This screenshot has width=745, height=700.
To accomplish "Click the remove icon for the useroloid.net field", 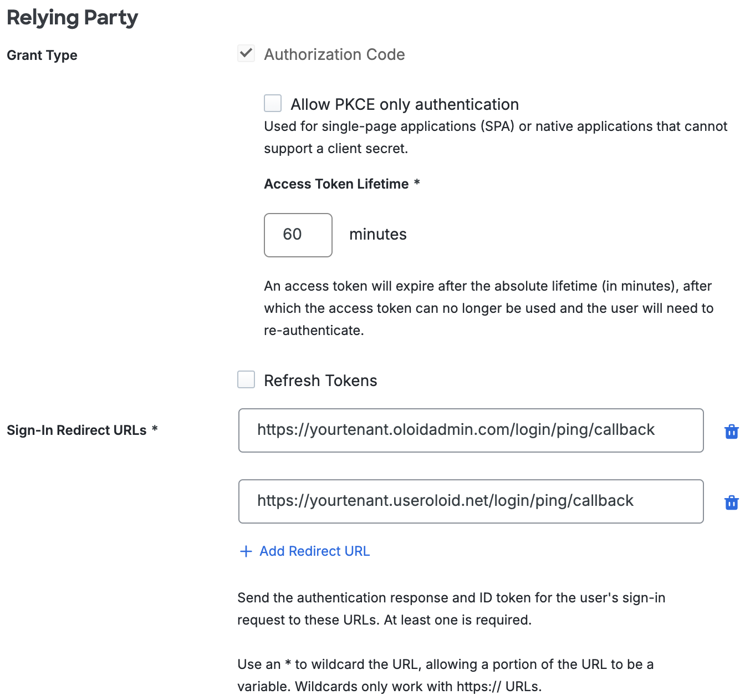I will [x=732, y=502].
